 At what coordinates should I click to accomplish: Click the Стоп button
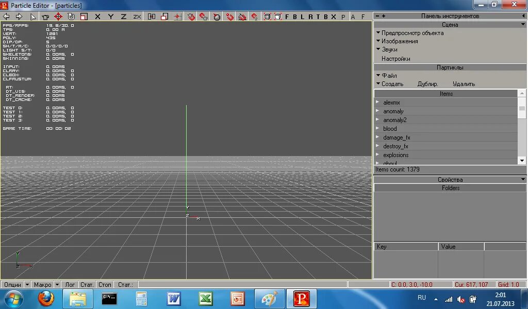[105, 284]
